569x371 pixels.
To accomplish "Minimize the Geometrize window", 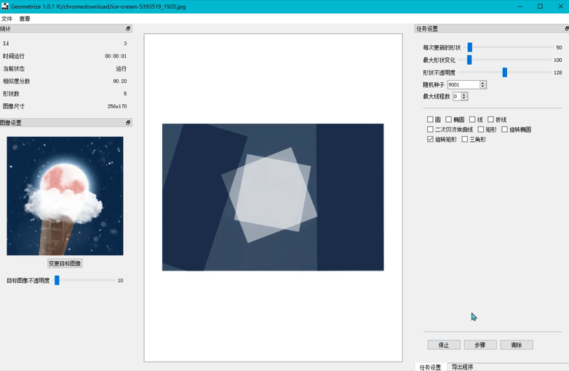I will coord(520,7).
